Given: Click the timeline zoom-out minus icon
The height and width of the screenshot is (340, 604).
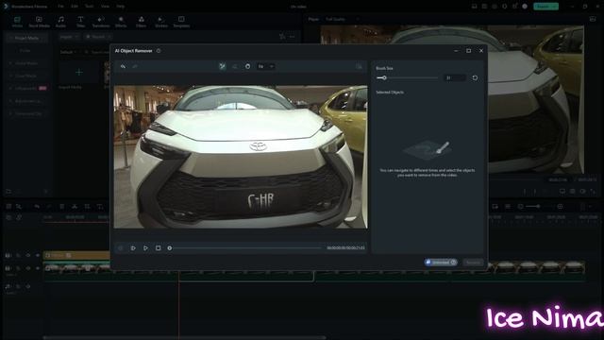Looking at the screenshot, I should tap(520, 207).
